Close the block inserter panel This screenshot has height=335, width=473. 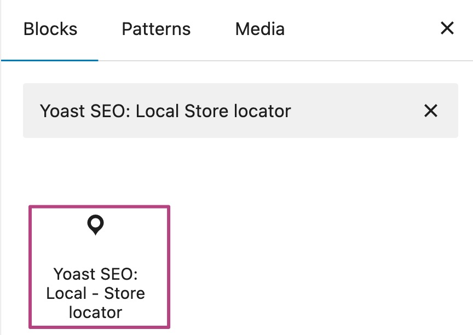[x=447, y=28]
